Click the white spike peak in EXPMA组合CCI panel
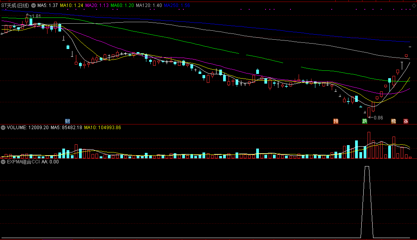Image resolution: width=417 pixels, height=240 pixels. 367,166
